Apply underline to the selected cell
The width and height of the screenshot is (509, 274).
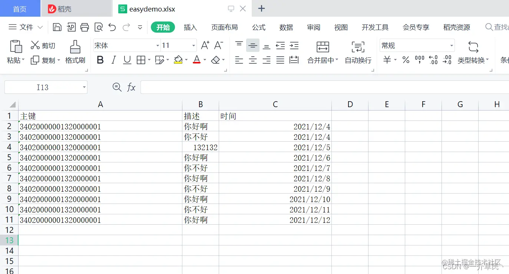tap(127, 60)
